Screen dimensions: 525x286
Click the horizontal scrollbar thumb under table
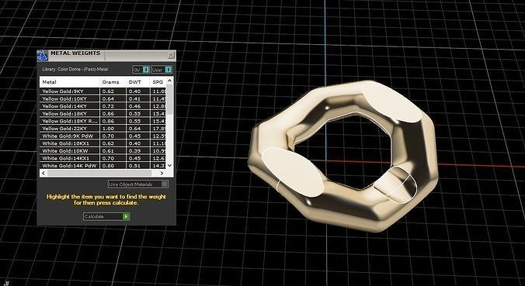tap(99, 173)
